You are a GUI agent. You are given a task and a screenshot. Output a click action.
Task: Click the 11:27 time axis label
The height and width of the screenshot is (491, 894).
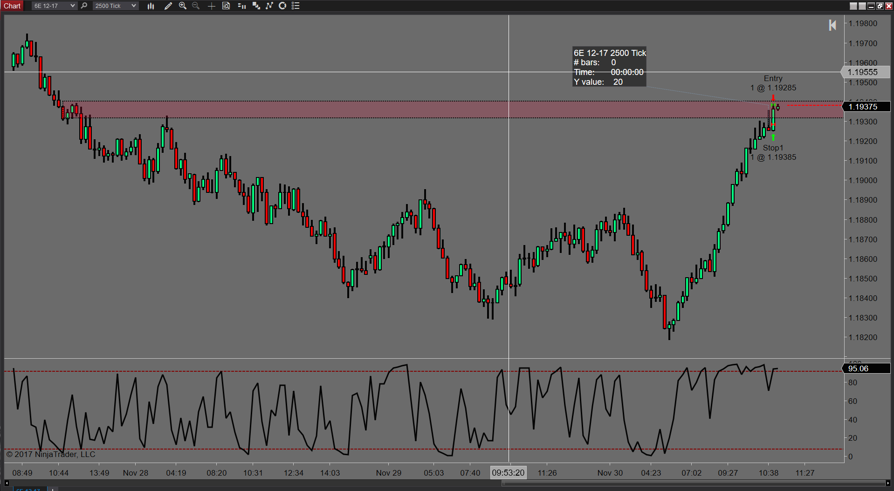click(x=805, y=473)
